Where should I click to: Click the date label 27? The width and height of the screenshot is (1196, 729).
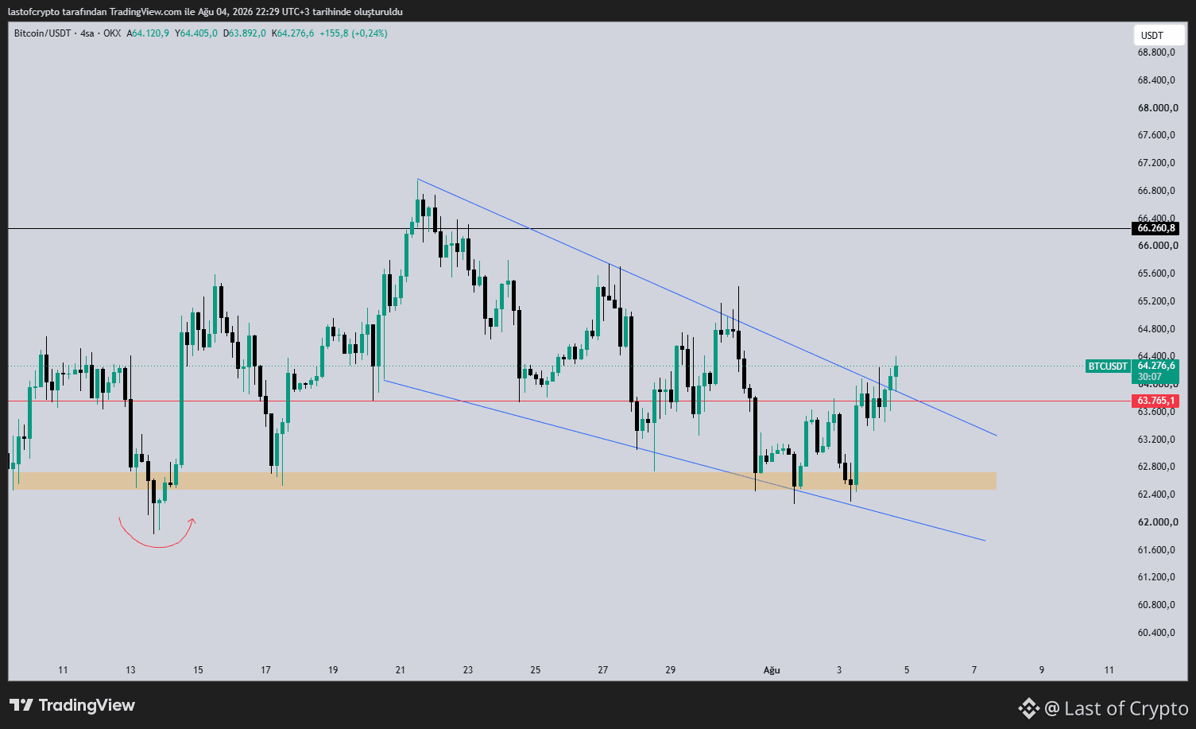[603, 670]
